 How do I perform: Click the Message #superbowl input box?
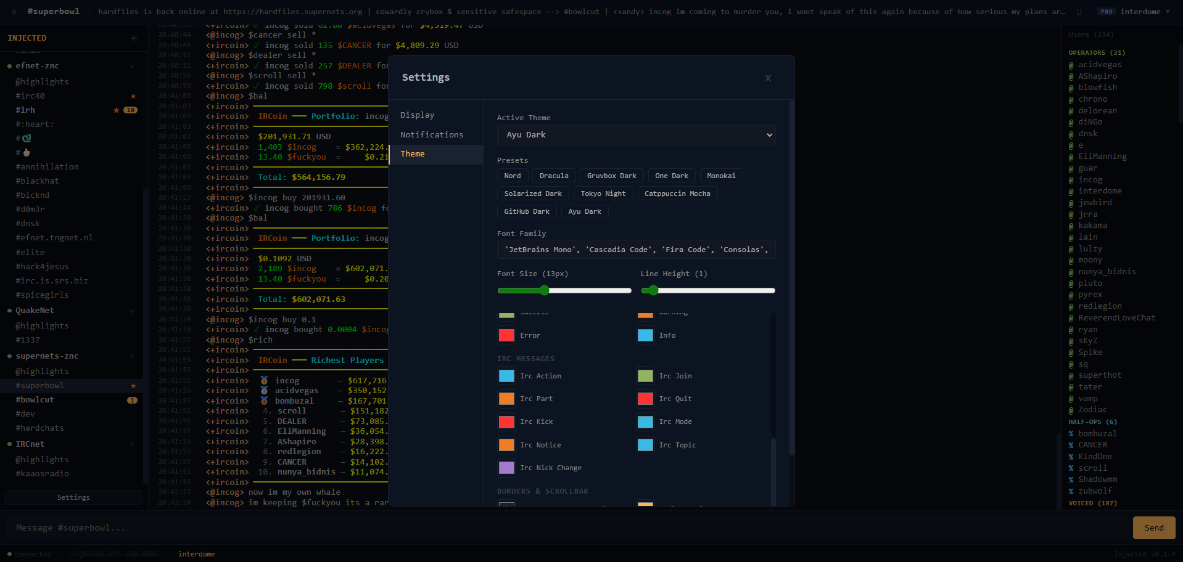(x=567, y=527)
